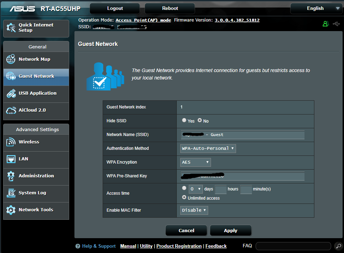This screenshot has height=253, width=344.
Task: Open the System Log page
Action: (x=36, y=193)
